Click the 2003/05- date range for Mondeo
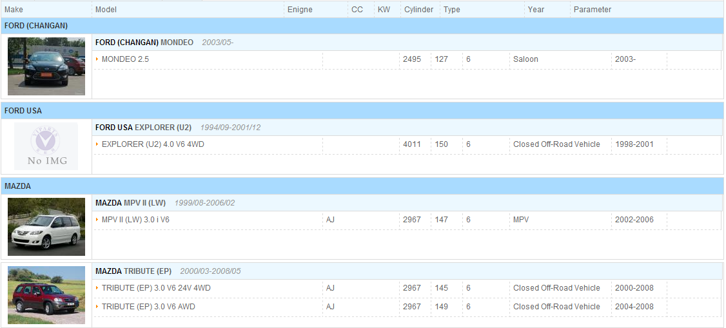Image resolution: width=726 pixels, height=328 pixels. click(x=218, y=43)
